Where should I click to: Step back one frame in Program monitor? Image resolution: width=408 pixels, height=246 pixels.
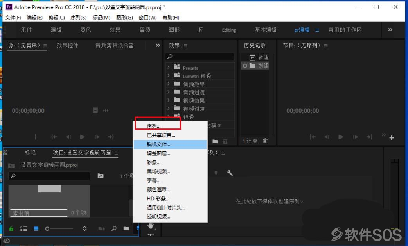(x=327, y=137)
